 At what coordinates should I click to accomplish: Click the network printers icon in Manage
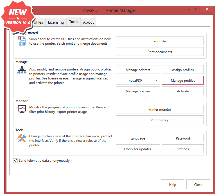22,70
